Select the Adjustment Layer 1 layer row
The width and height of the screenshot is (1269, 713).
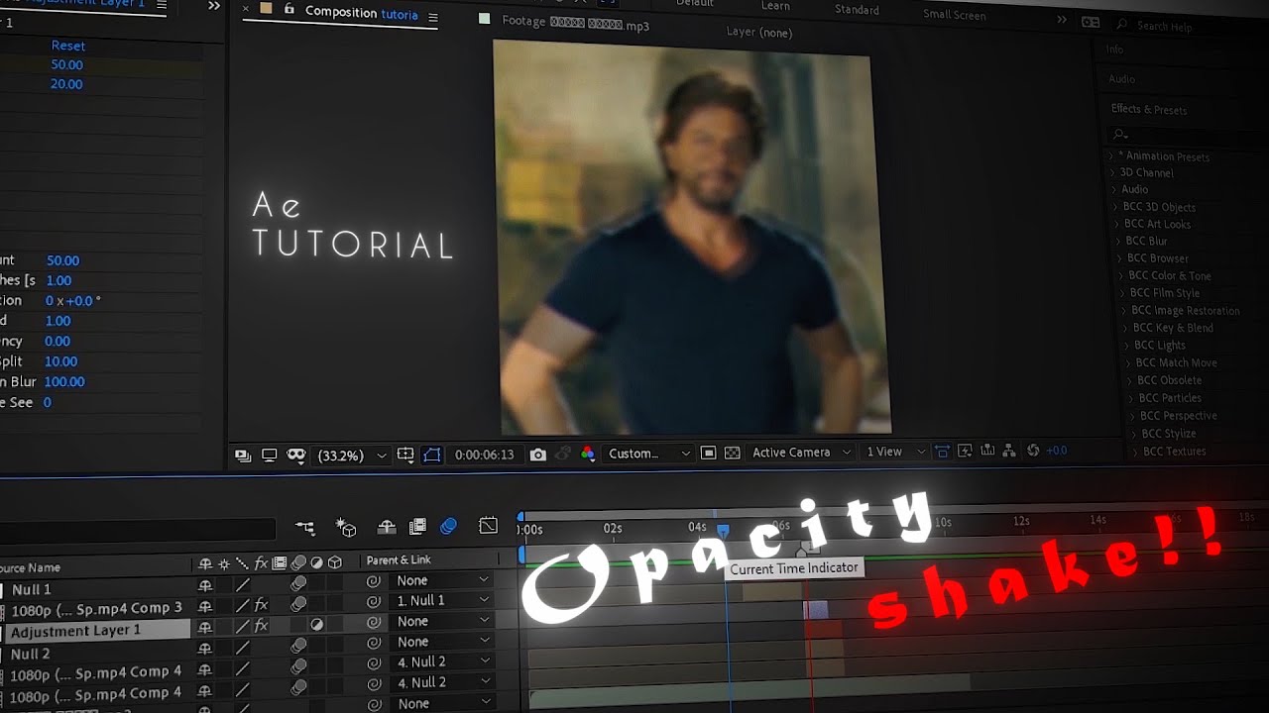(x=95, y=631)
